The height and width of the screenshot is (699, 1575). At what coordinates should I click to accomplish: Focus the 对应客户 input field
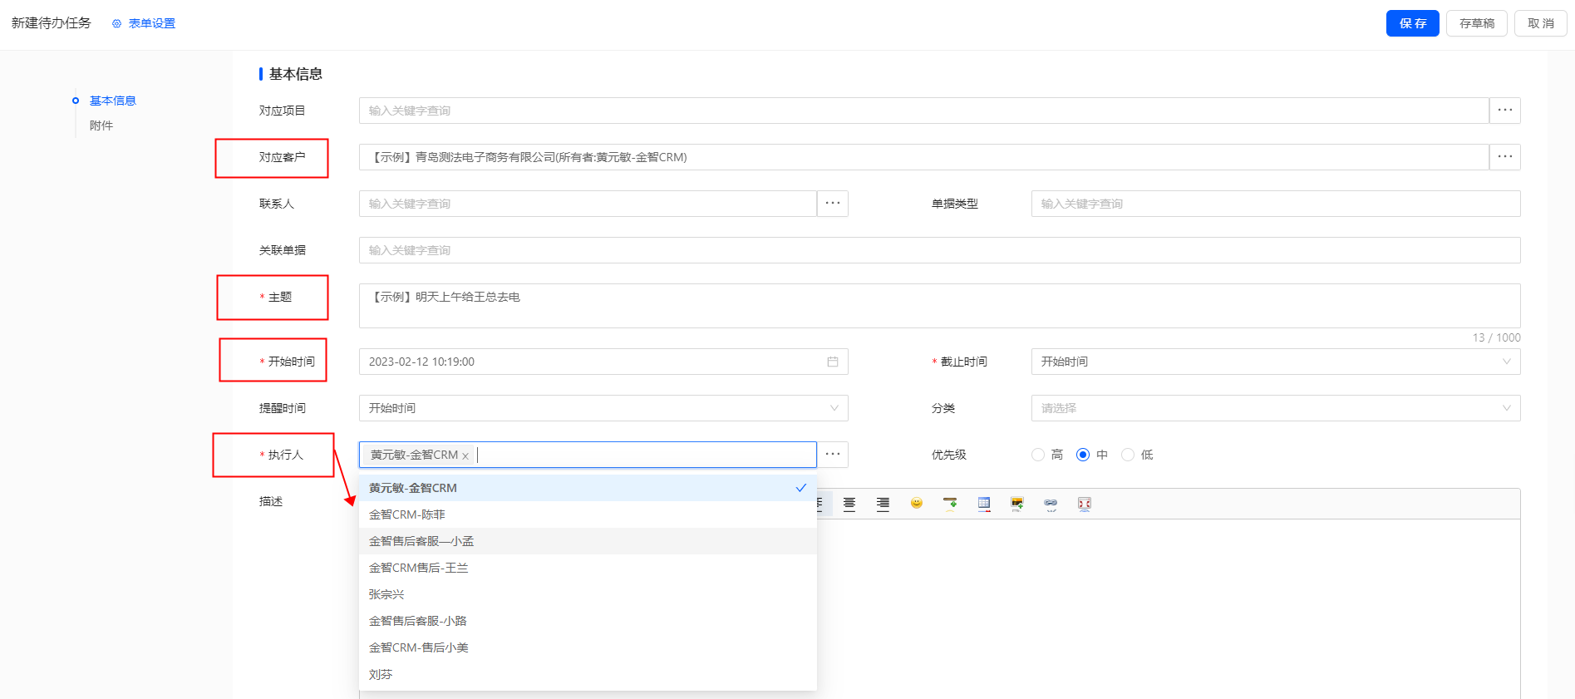[x=923, y=157]
